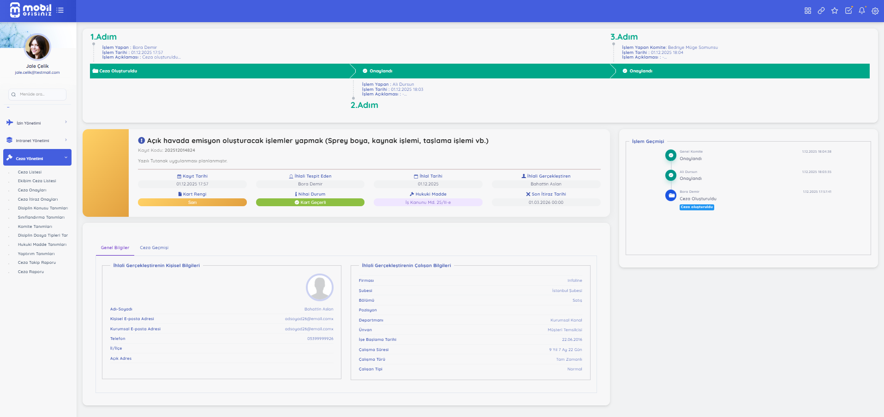This screenshot has height=417, width=884.
Task: Go to Komite Tanımları page
Action: point(35,226)
